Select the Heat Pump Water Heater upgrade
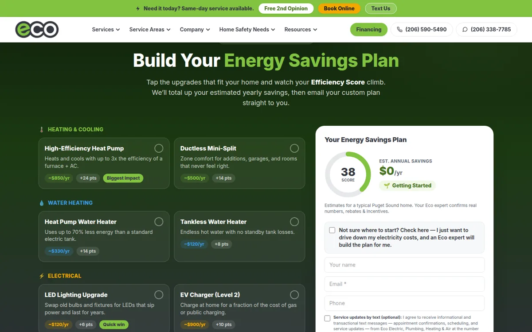 coord(159,222)
